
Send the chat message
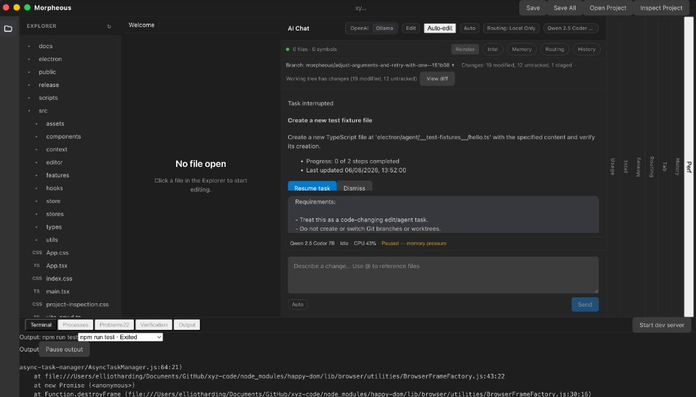pos(585,305)
